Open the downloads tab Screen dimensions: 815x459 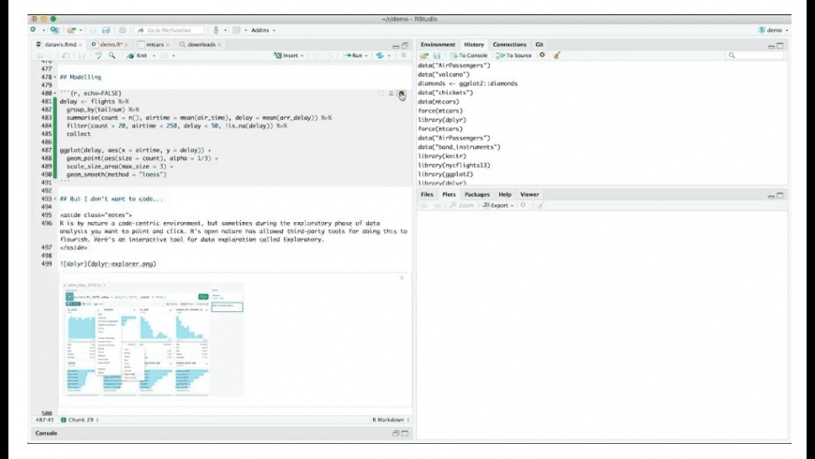[x=200, y=45]
